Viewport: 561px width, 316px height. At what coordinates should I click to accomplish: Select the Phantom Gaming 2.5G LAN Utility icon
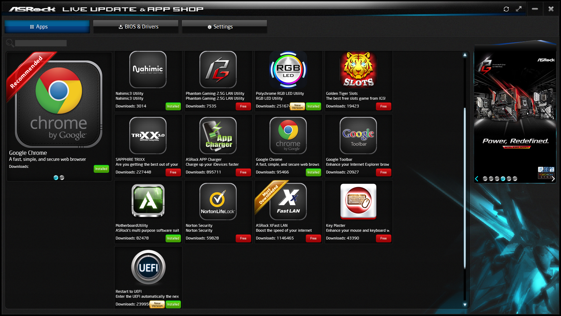click(218, 70)
